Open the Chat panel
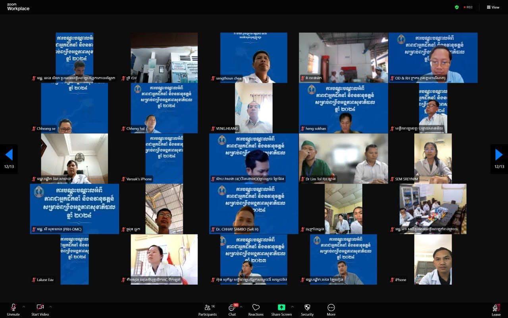 (232, 307)
